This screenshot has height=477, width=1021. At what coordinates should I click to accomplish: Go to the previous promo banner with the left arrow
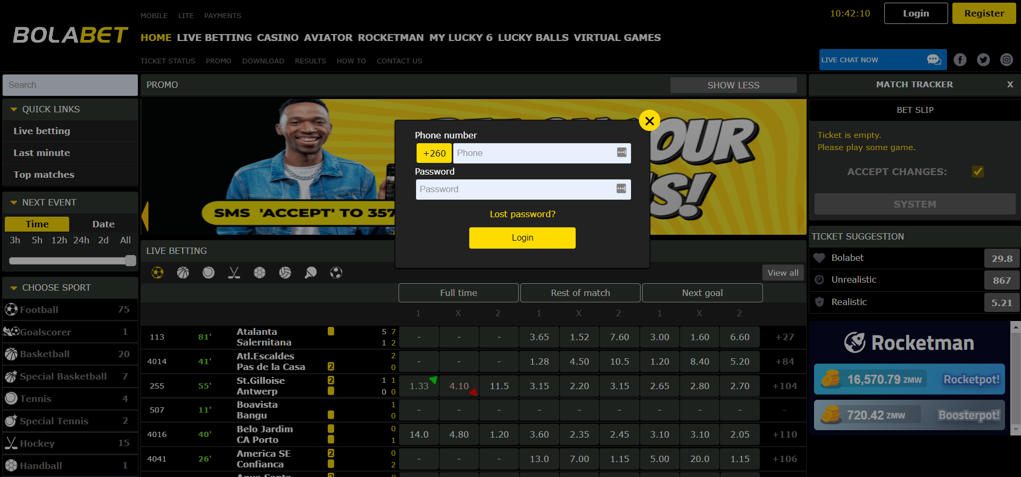(x=145, y=216)
